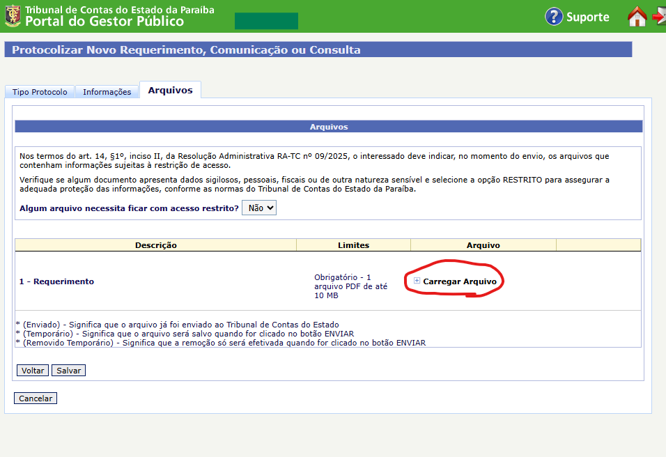
Task: Click the Salvar button
Action: [68, 371]
